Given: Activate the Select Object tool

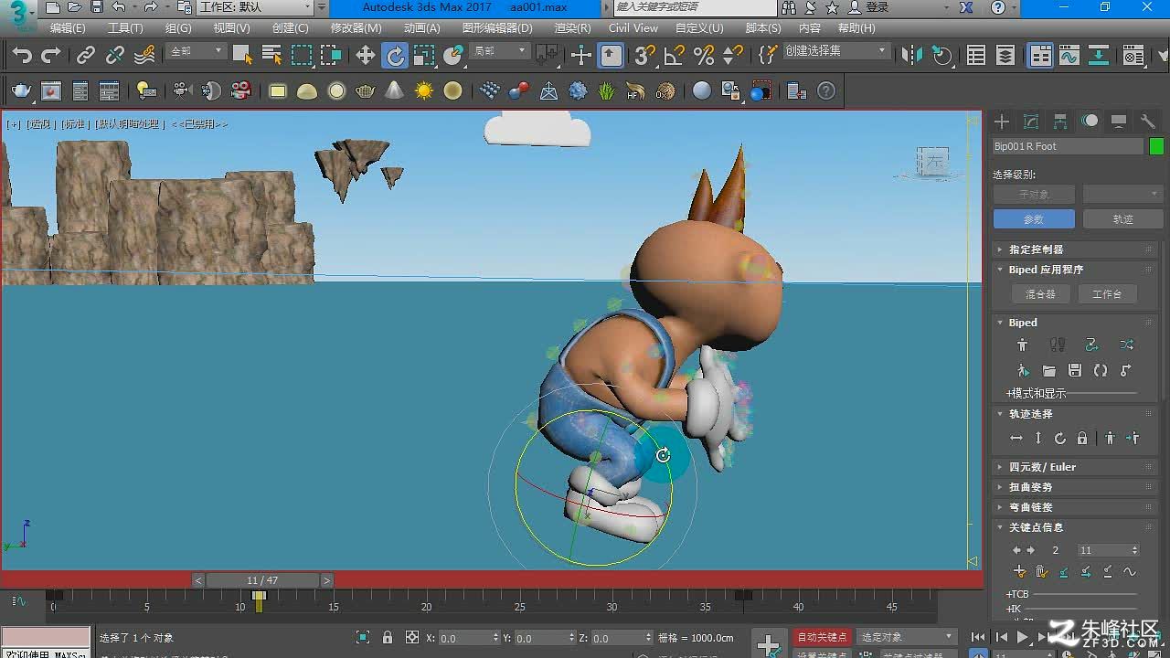Looking at the screenshot, I should click(242, 56).
